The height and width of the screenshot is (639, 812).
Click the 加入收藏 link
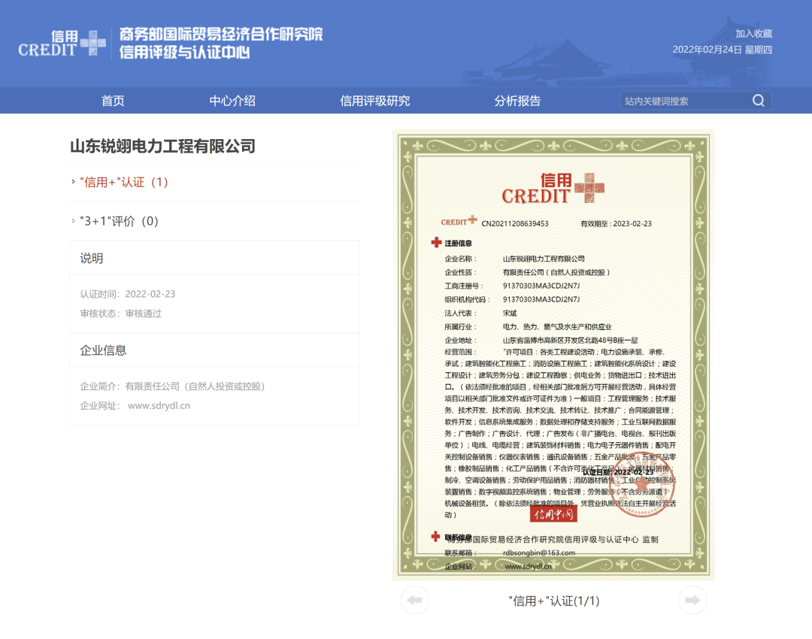click(x=753, y=34)
